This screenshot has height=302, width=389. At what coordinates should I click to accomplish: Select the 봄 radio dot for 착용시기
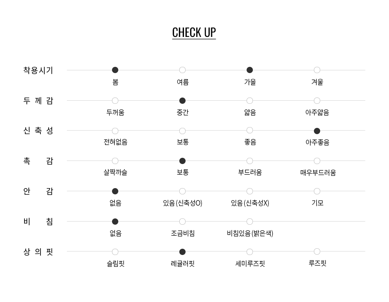(115, 70)
